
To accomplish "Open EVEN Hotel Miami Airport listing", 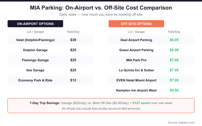I will [x=136, y=80].
